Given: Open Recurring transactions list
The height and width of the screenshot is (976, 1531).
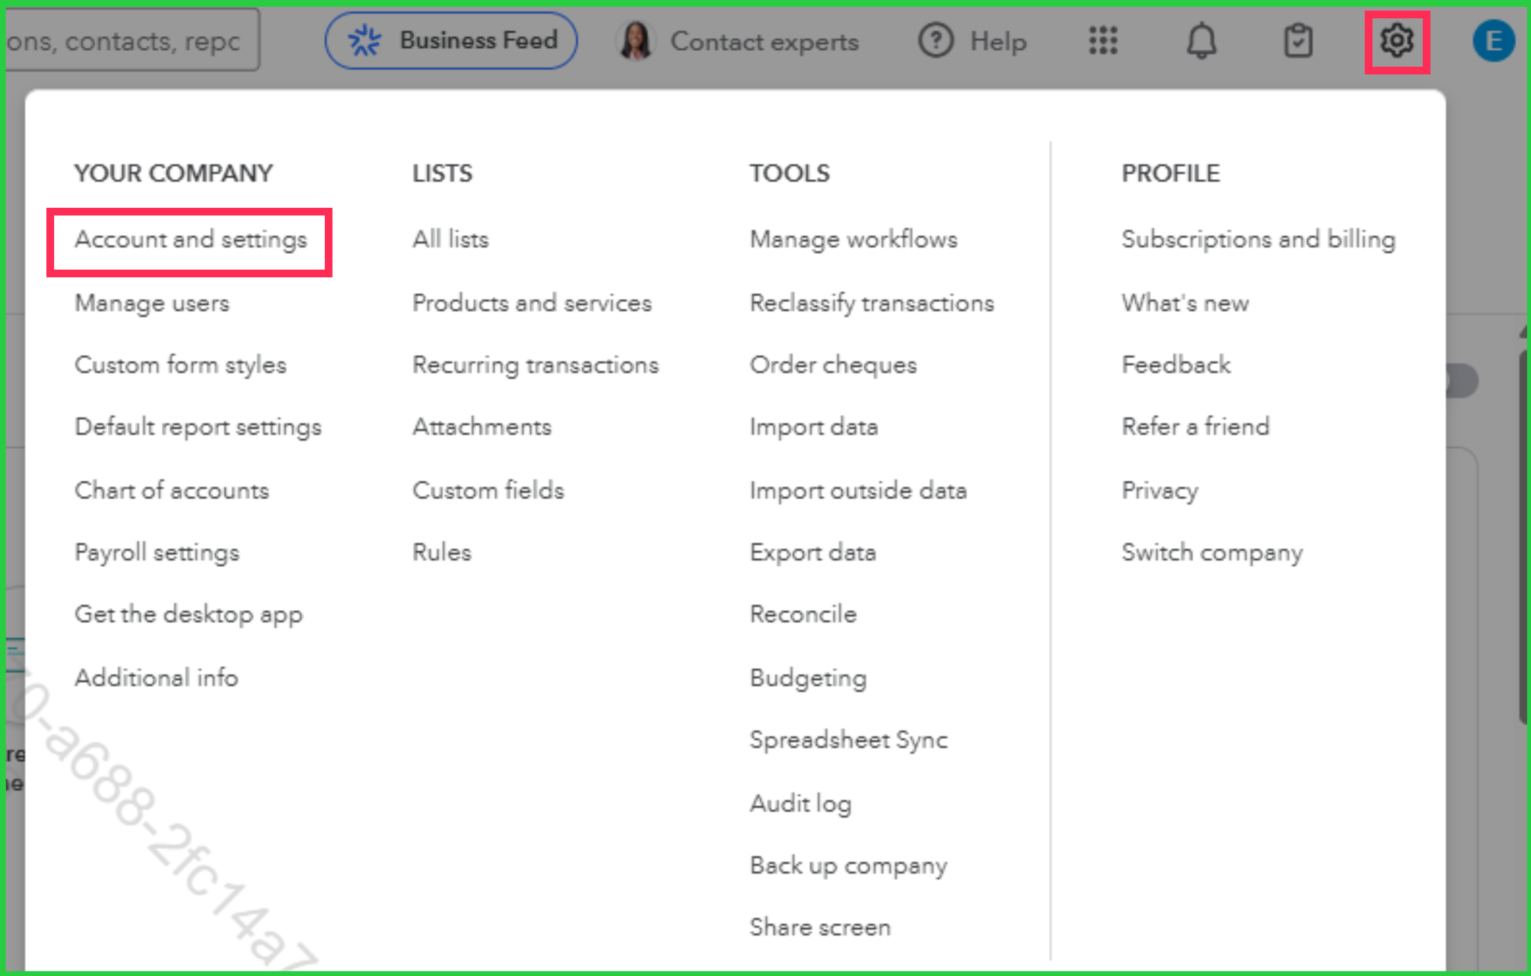Looking at the screenshot, I should point(535,366).
